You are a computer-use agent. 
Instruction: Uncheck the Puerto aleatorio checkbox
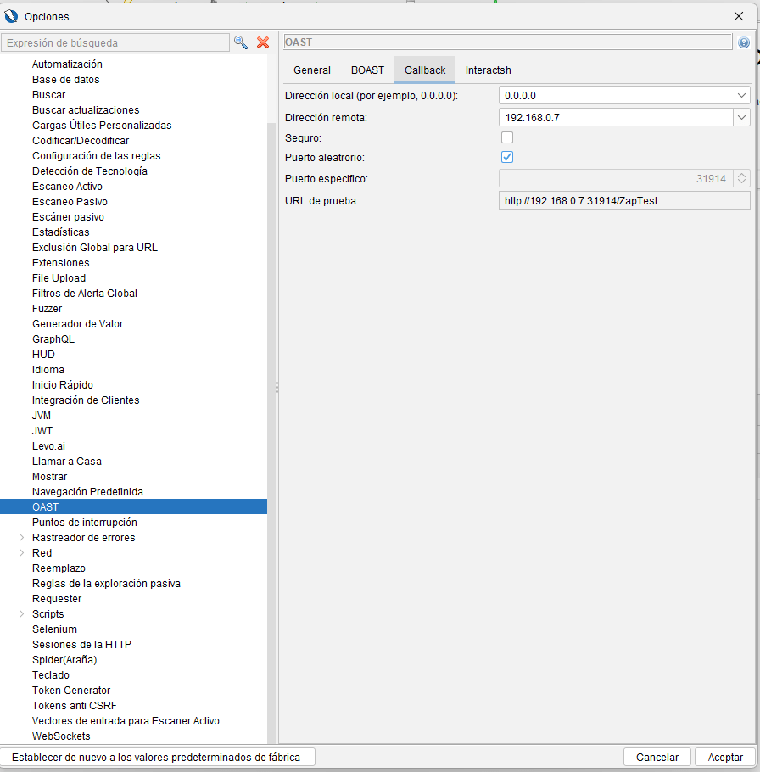[507, 157]
